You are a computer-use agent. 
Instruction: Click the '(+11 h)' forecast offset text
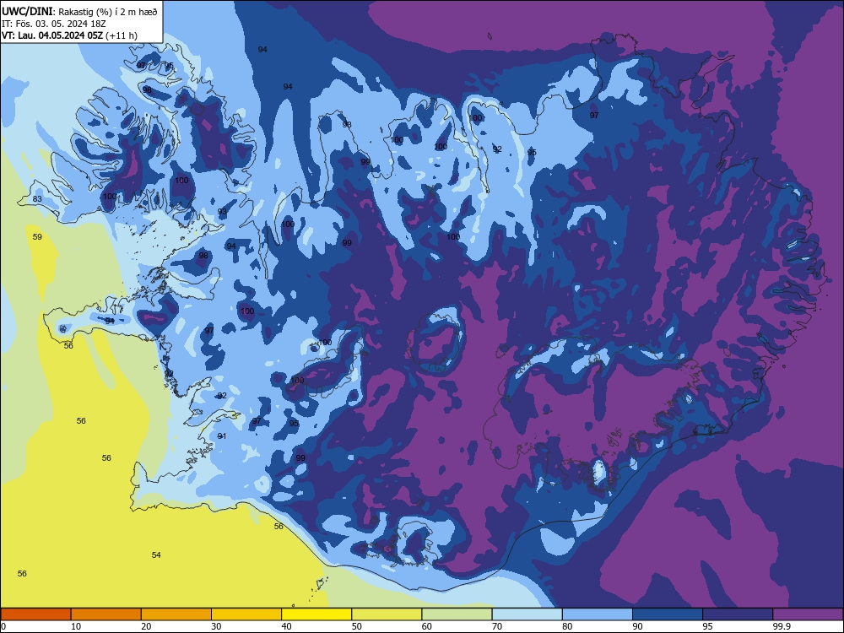pyautogui.click(x=122, y=35)
